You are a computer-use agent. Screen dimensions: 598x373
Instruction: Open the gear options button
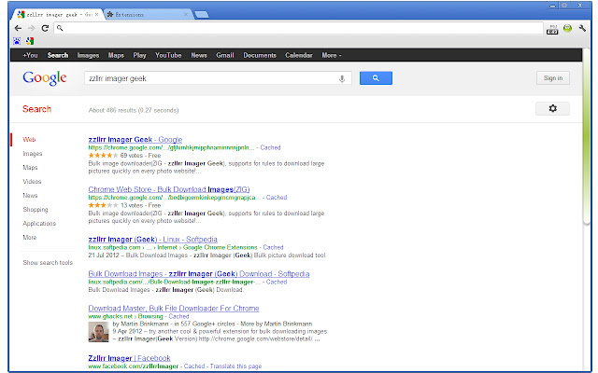[552, 108]
